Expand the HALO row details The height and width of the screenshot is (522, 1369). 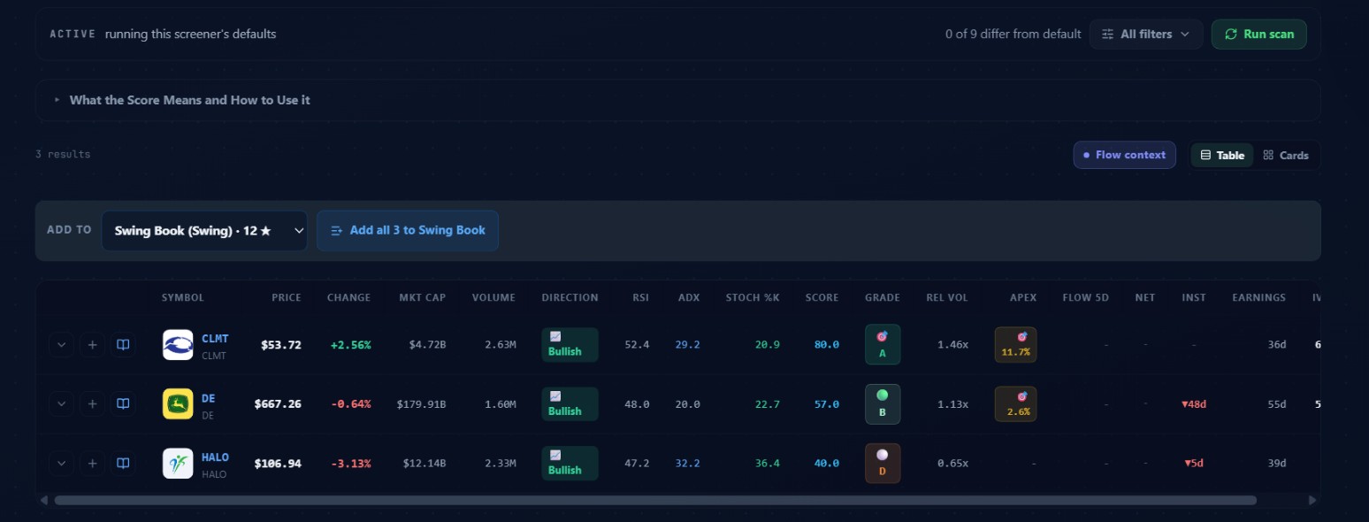(x=61, y=463)
